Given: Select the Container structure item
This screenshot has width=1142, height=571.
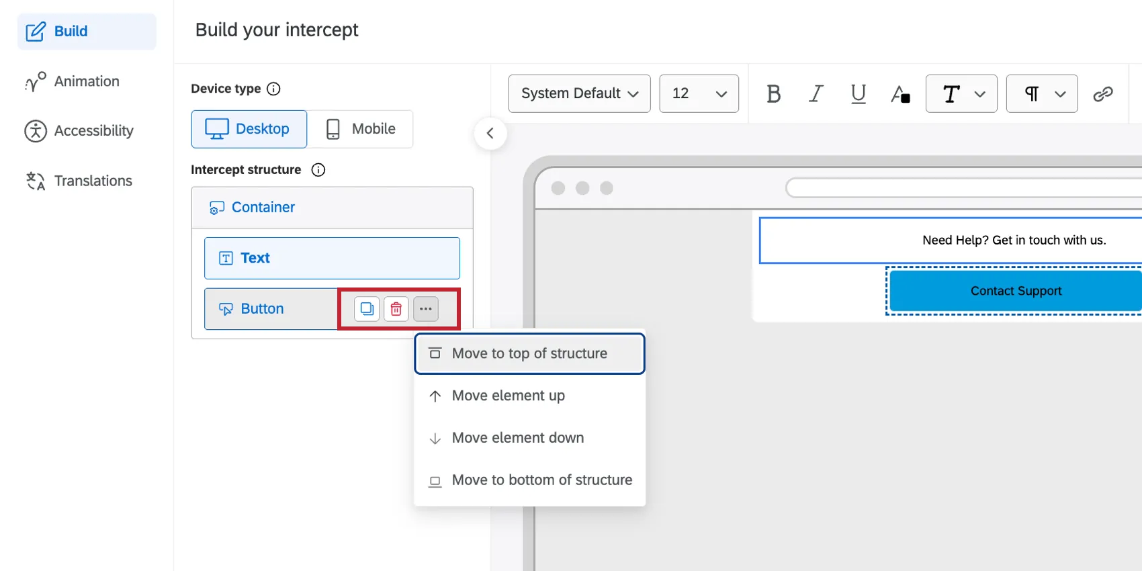Looking at the screenshot, I should pos(332,208).
